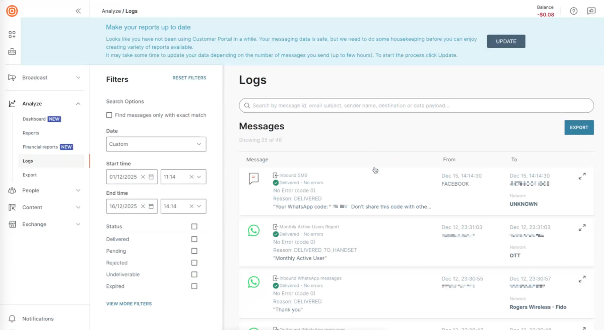This screenshot has width=604, height=330.
Task: Open the Date filter dropdown set to Custom
Action: [x=156, y=144]
